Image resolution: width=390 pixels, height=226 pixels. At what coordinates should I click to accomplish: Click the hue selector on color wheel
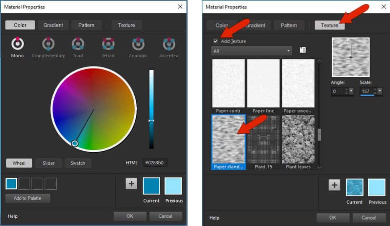tap(75, 143)
